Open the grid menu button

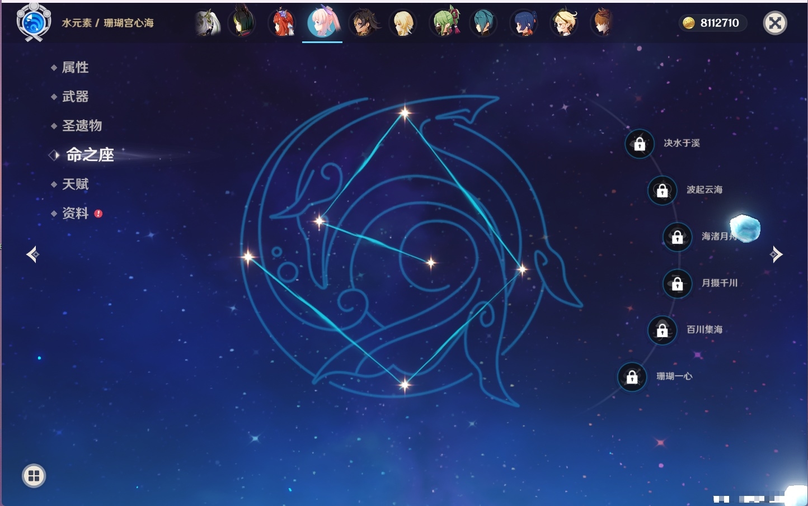click(x=34, y=476)
